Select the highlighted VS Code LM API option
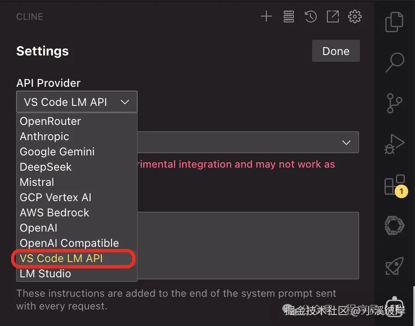This screenshot has width=415, height=326. click(x=61, y=258)
